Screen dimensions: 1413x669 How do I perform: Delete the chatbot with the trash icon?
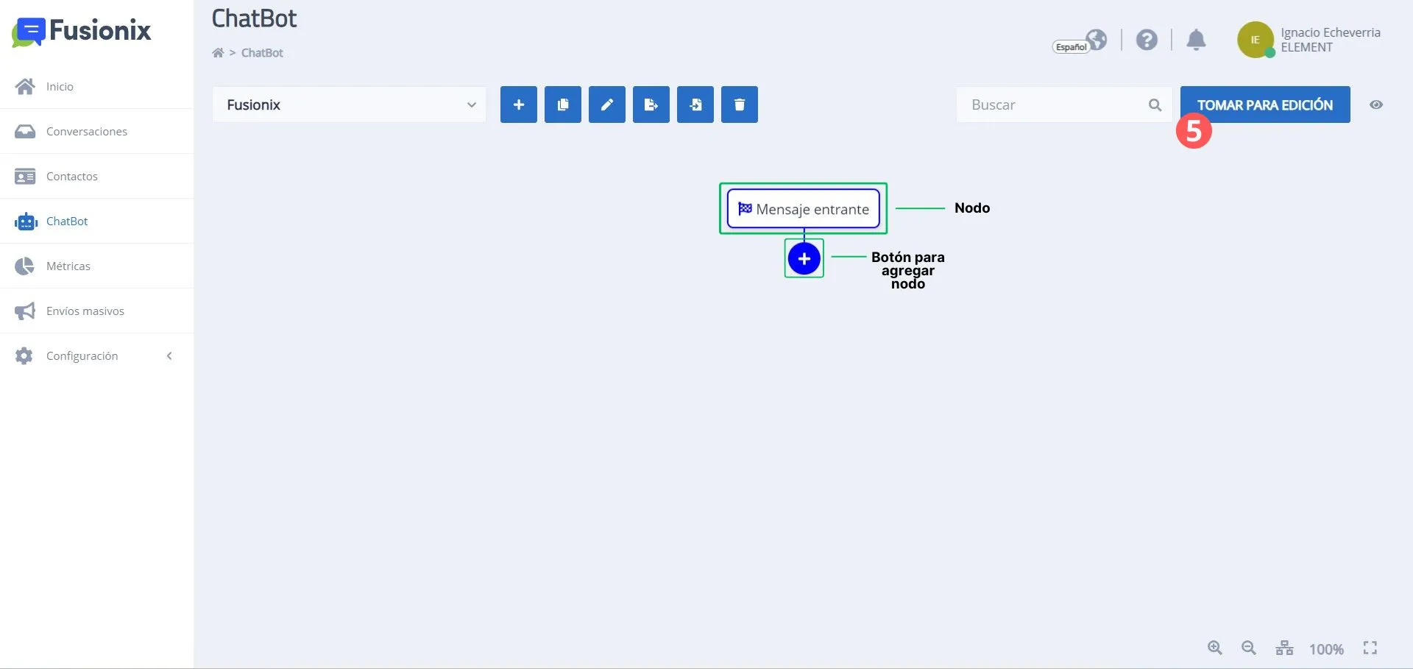click(x=740, y=105)
